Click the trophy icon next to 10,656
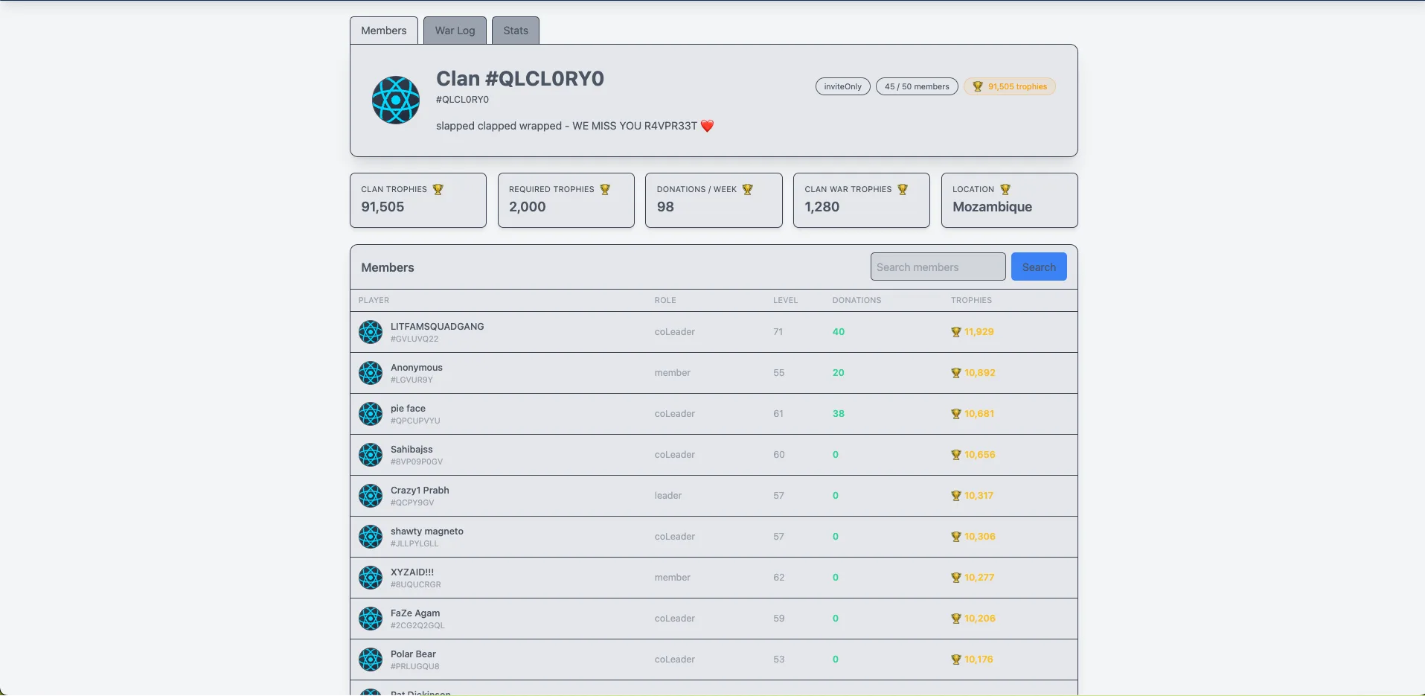The height and width of the screenshot is (696, 1425). [956, 455]
